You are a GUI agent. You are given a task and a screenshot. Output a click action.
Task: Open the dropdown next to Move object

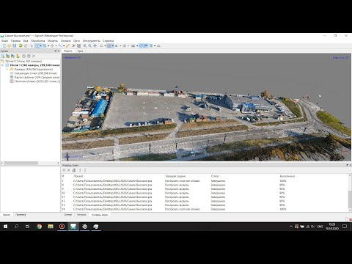pyautogui.click(x=56, y=45)
